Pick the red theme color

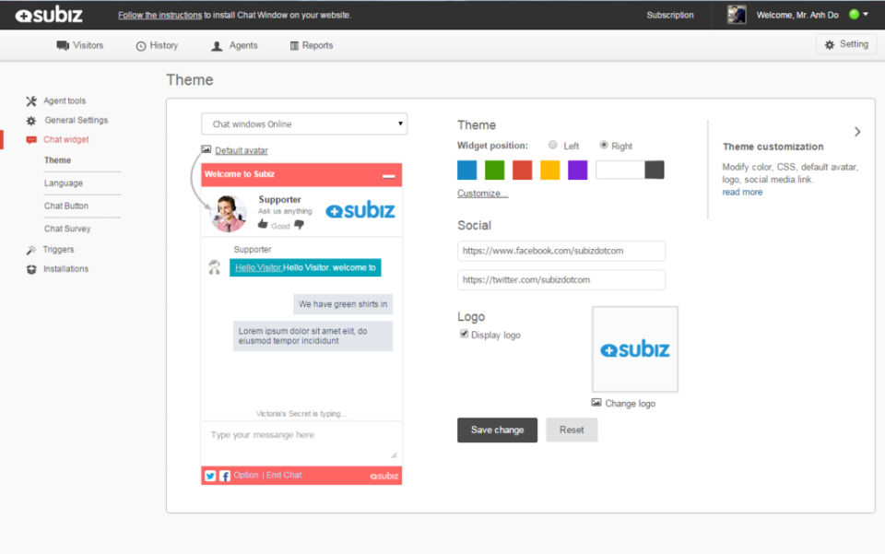(x=522, y=170)
